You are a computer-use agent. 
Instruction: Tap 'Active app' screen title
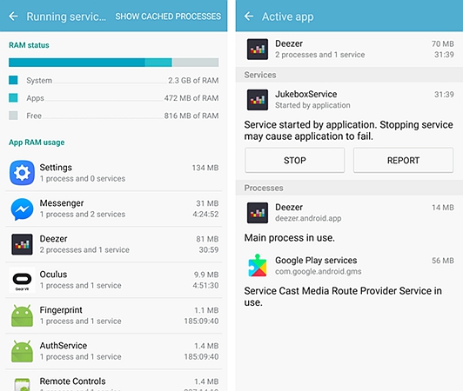point(287,17)
